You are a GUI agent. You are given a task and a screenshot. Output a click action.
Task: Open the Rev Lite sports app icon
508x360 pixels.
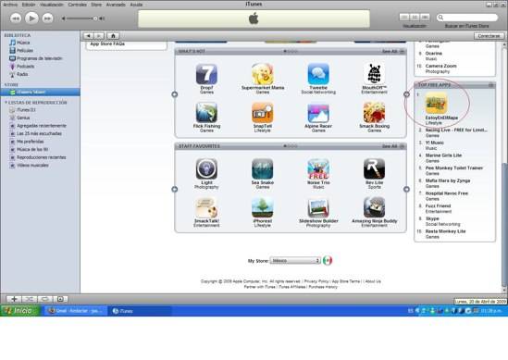[374, 168]
